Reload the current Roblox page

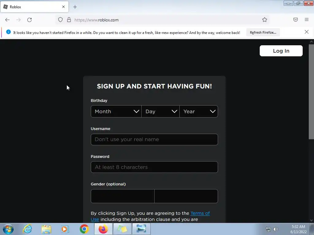[29, 20]
